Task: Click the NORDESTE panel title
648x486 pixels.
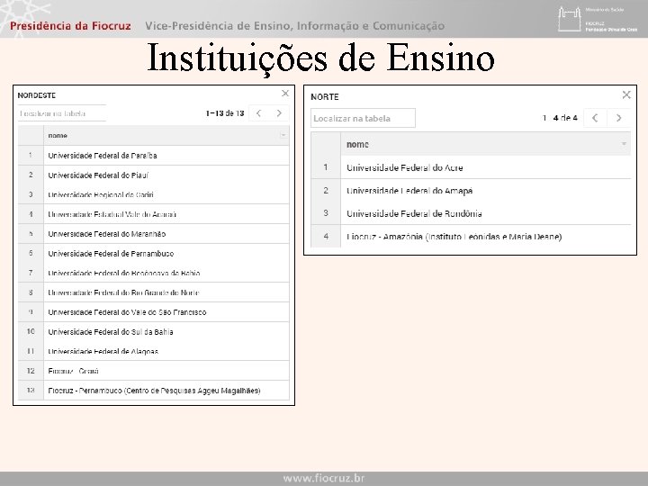Action: click(36, 95)
